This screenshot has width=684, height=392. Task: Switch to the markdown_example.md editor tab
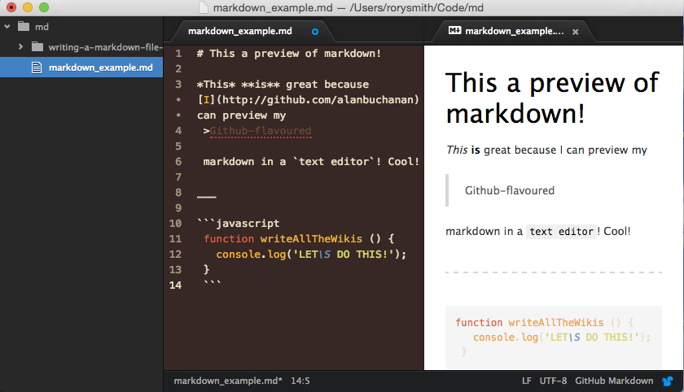[x=240, y=32]
